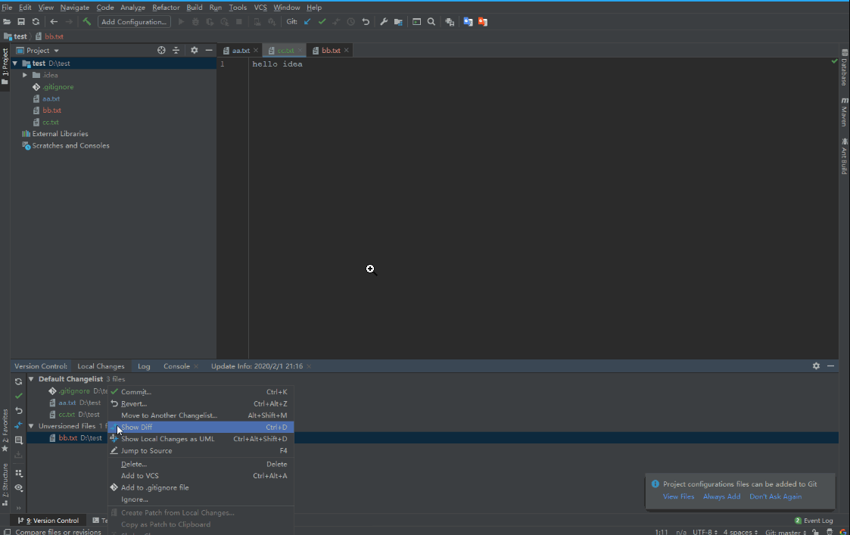850x535 pixels.
Task: Click changelist comment icon in Version Control sidebar
Action: pyautogui.click(x=18, y=440)
